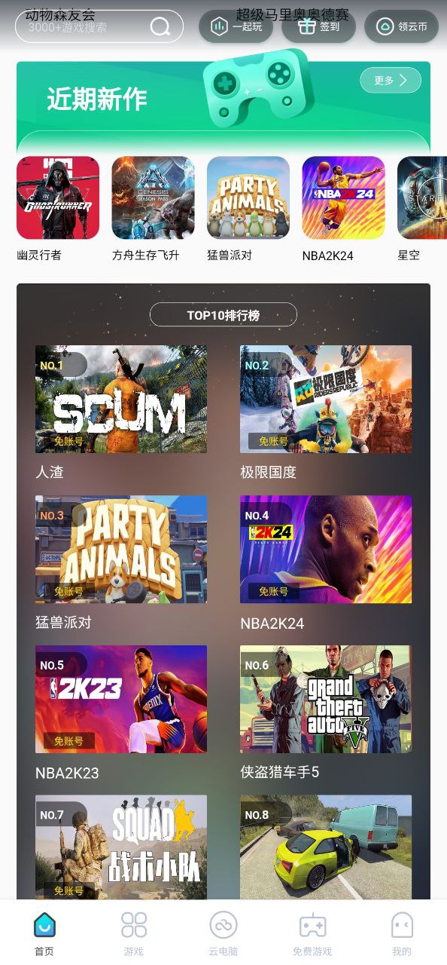The height and width of the screenshot is (965, 447).
Task: Open 领云币 cloud coin button
Action: coord(401,26)
